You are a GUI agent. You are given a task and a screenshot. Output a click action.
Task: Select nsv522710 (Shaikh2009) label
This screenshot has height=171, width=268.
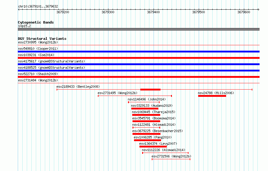click(38, 74)
